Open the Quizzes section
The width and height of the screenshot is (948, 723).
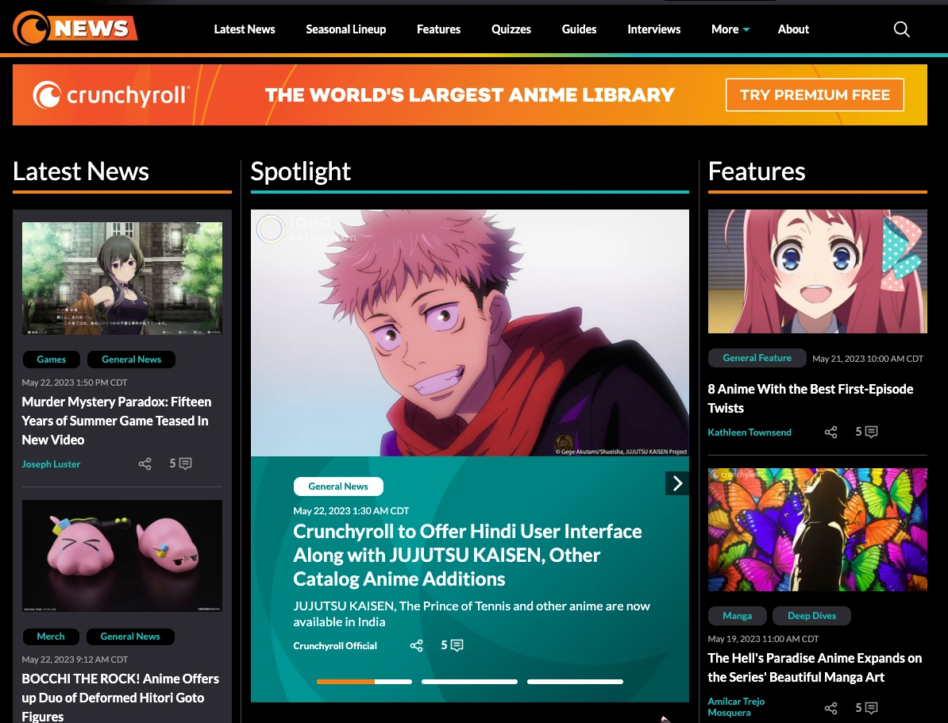click(511, 29)
